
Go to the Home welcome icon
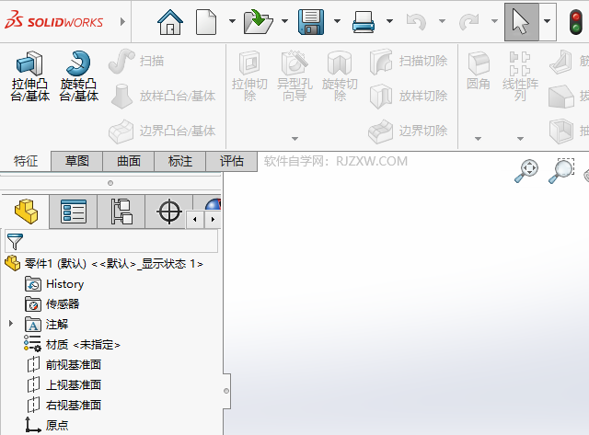coord(170,22)
